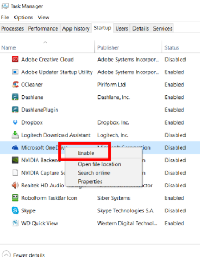
Task: Switch to the App history tab
Action: [x=76, y=28]
